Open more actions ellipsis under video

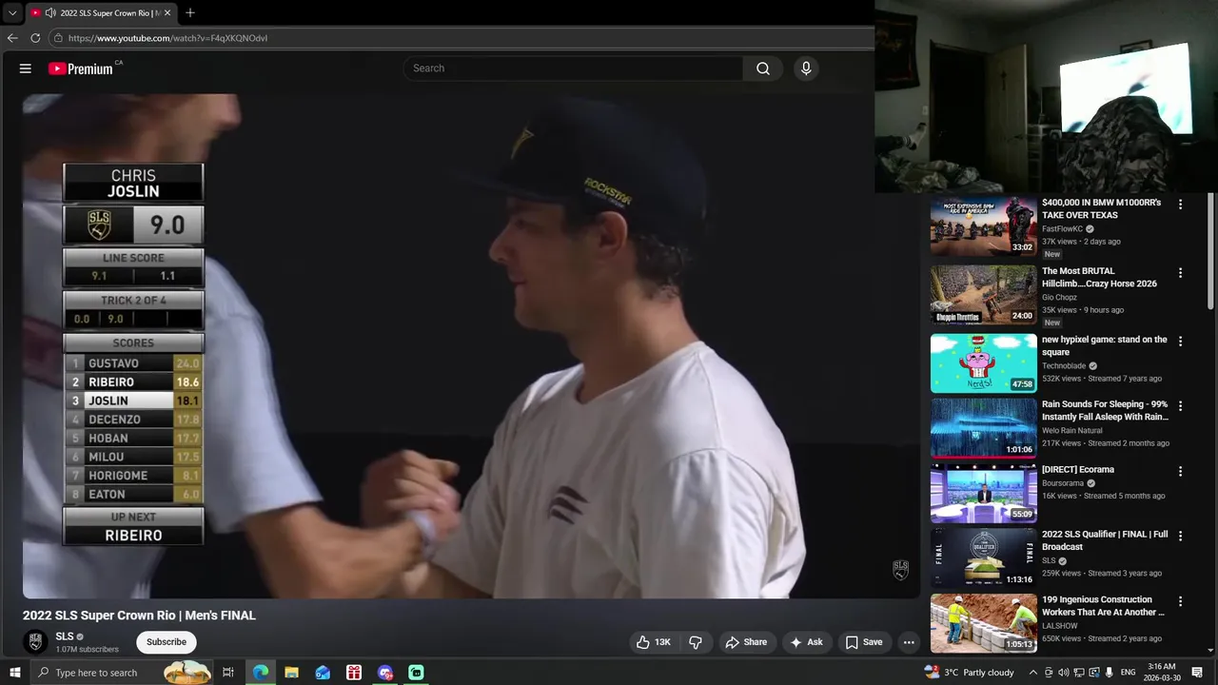point(909,642)
